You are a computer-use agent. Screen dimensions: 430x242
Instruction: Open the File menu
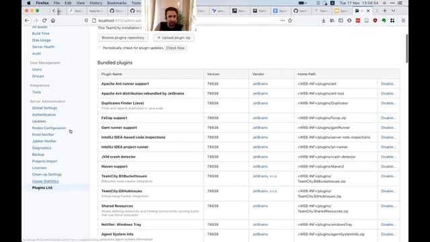56,3
